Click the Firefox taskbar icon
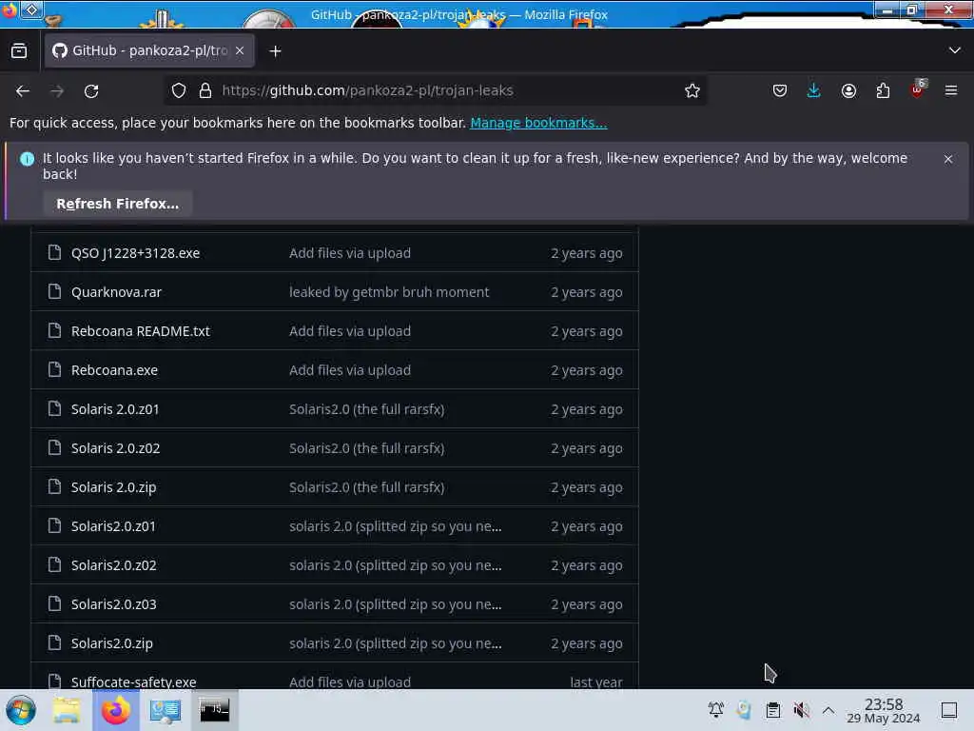The height and width of the screenshot is (731, 974). [116, 710]
